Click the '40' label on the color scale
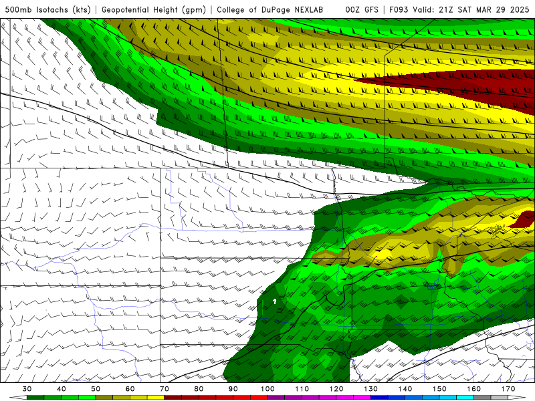The width and height of the screenshot is (535, 401). [62, 389]
